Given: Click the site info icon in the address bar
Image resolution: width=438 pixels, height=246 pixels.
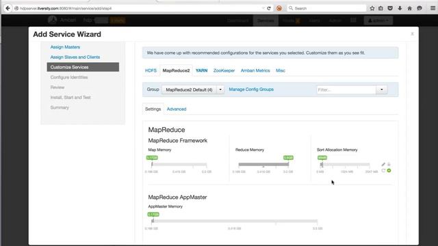Looking at the screenshot, I should click(16, 8).
